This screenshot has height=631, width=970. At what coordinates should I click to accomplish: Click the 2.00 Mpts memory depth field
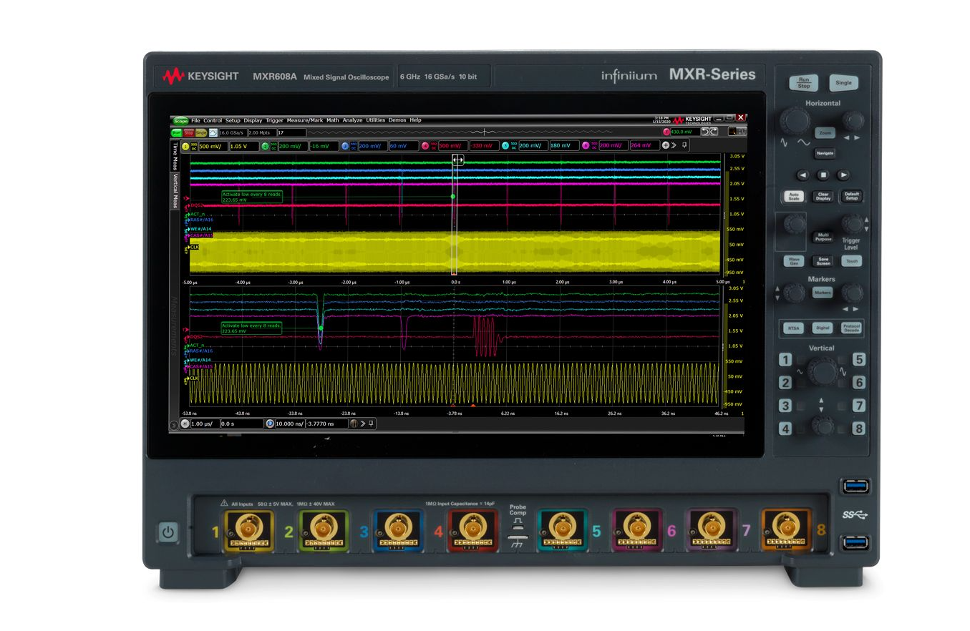(x=262, y=133)
